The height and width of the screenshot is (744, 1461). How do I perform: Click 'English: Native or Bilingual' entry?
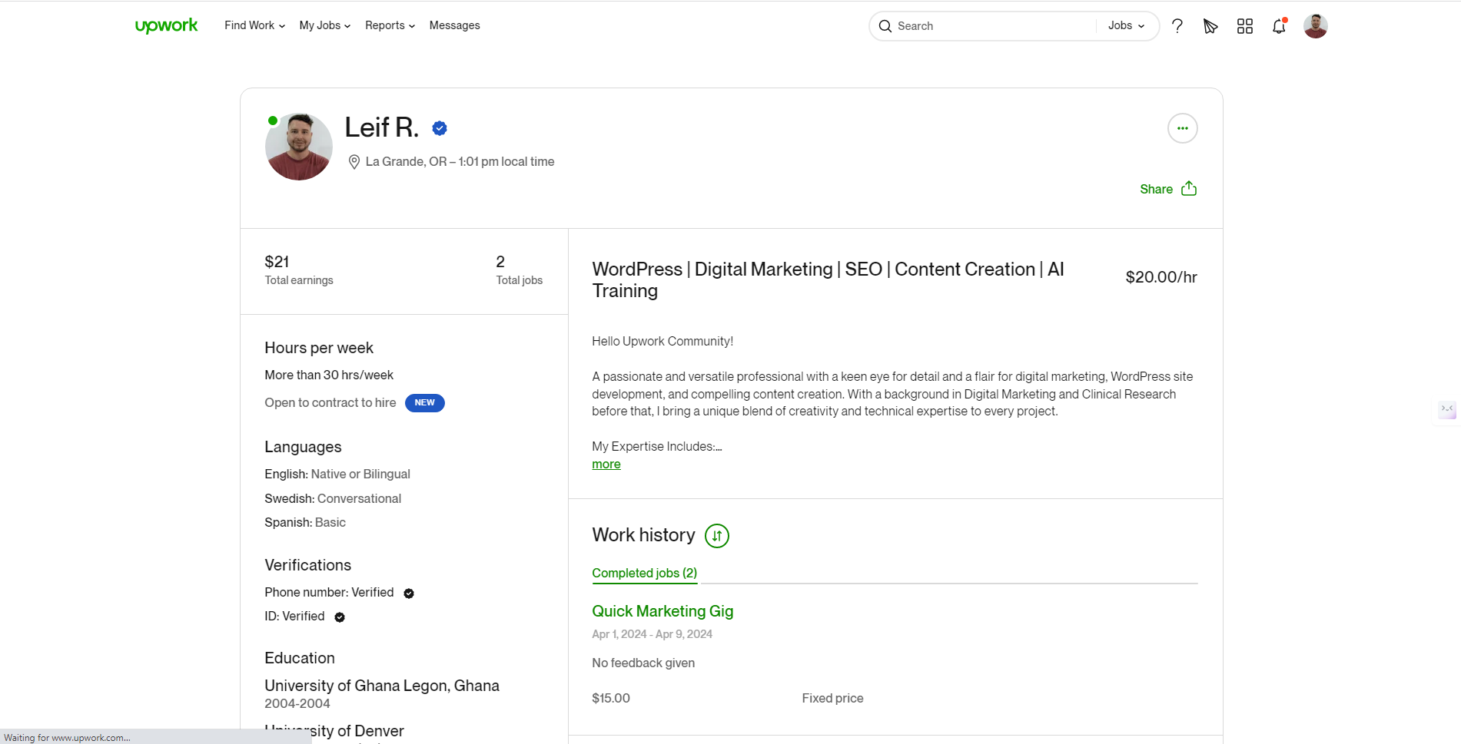(337, 475)
